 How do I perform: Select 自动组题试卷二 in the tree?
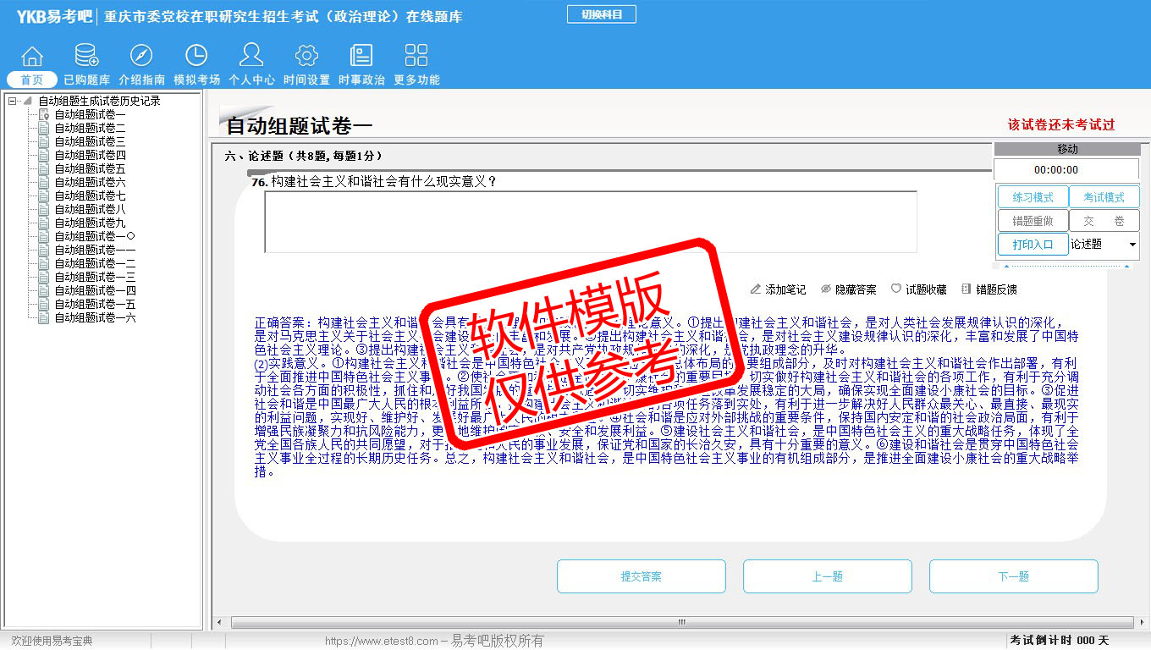pos(90,128)
